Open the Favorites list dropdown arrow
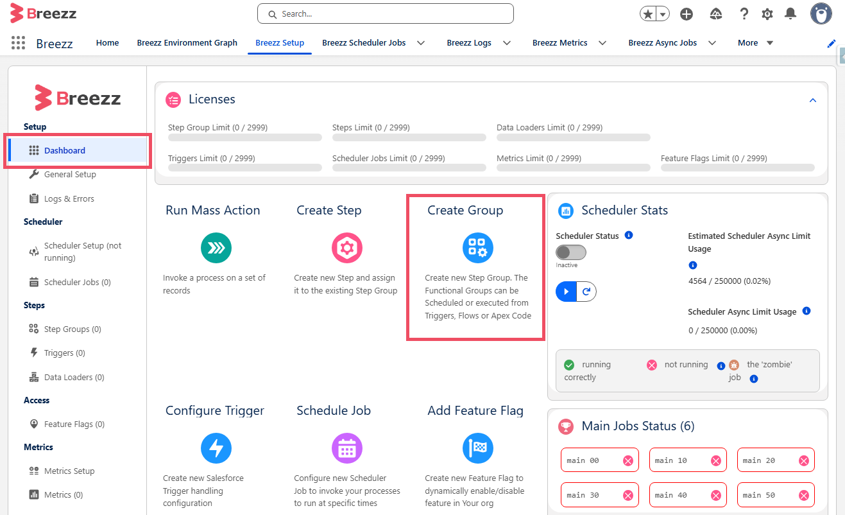Viewport: 845px width, 515px height. coord(663,14)
